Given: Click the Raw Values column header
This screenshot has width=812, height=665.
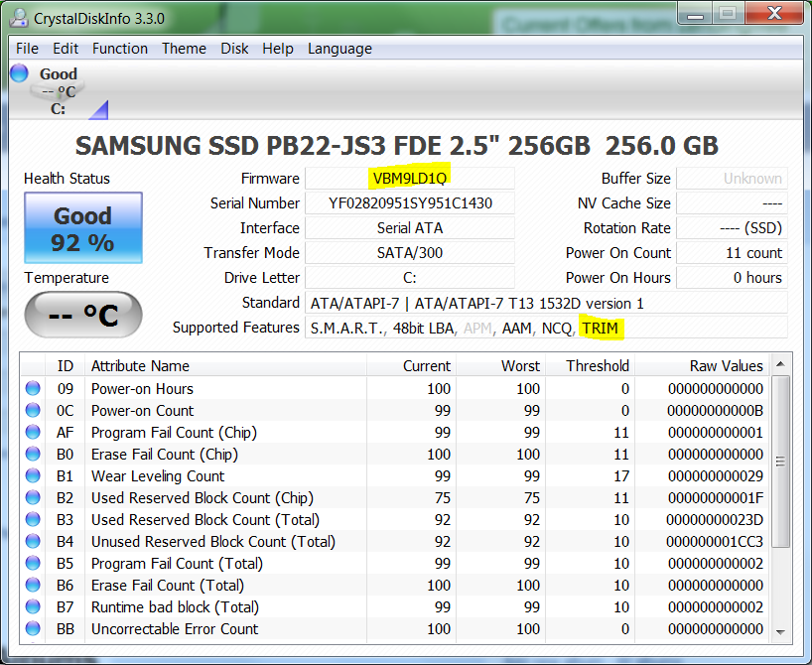Looking at the screenshot, I should tap(703, 365).
